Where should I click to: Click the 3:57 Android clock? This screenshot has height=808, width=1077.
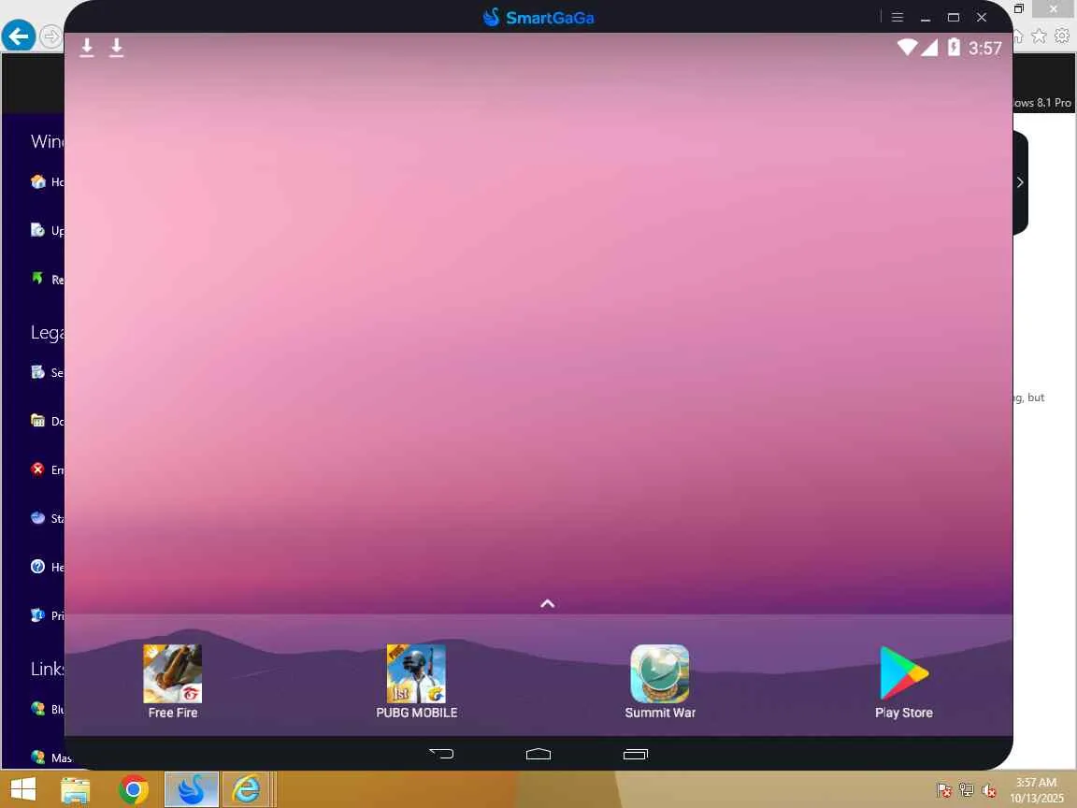tap(985, 48)
